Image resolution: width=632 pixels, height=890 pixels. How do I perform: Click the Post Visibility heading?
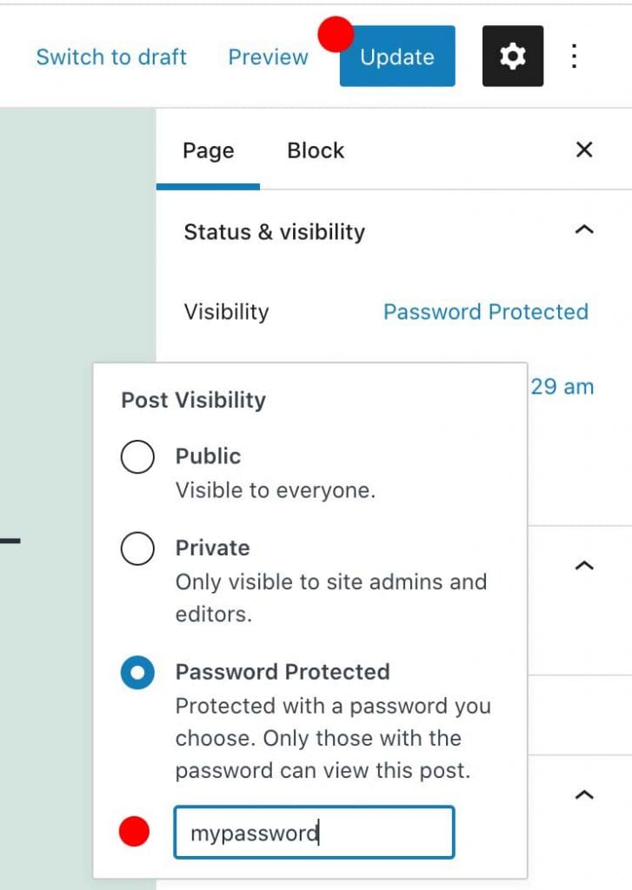(x=193, y=400)
